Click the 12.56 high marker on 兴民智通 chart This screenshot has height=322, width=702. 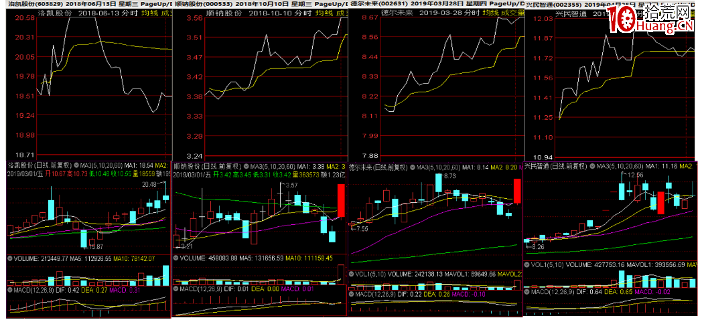(635, 175)
